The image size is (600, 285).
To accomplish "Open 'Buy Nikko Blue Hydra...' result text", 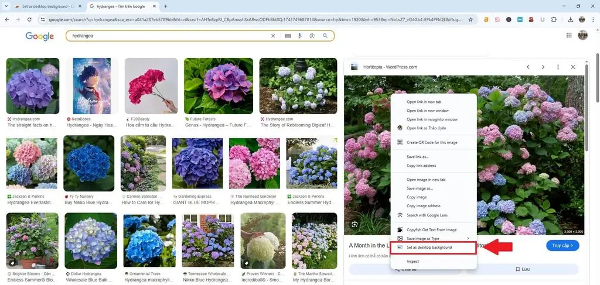I will [89, 202].
